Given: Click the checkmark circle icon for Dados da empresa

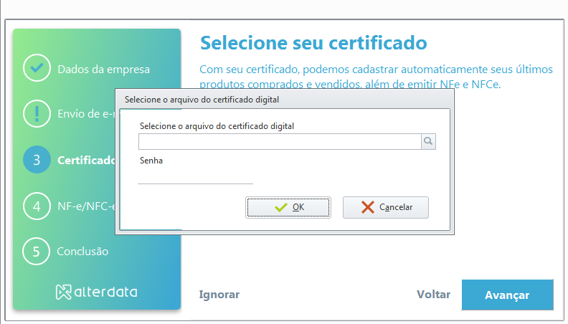Looking at the screenshot, I should (x=37, y=67).
